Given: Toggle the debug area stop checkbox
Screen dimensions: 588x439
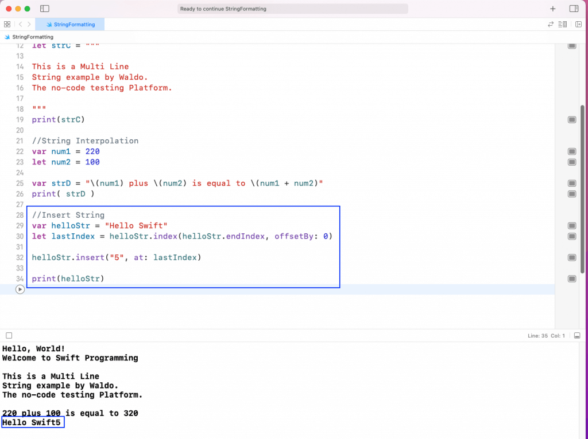Looking at the screenshot, I should [x=9, y=335].
